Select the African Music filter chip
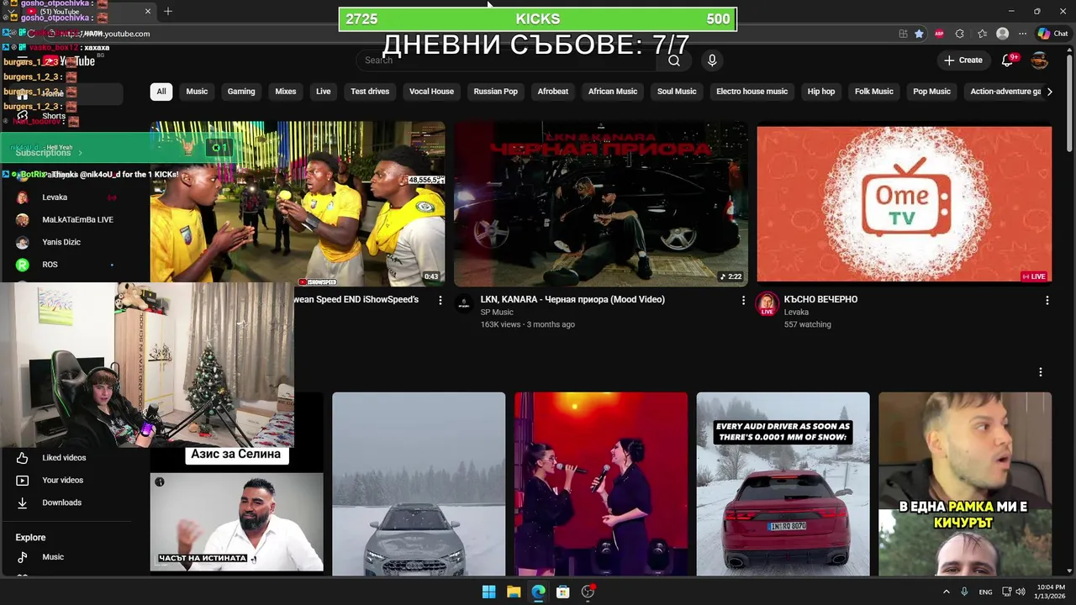Screen dimensions: 1076x605 [x=613, y=92]
